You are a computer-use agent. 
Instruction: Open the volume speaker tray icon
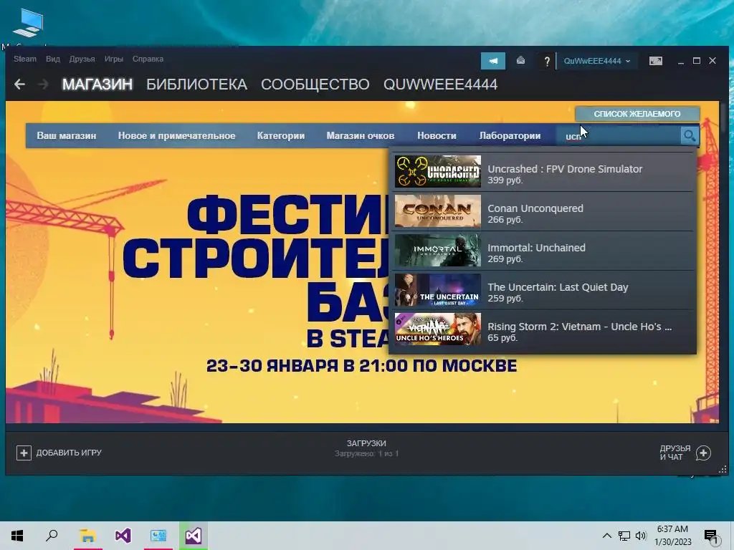click(x=641, y=536)
